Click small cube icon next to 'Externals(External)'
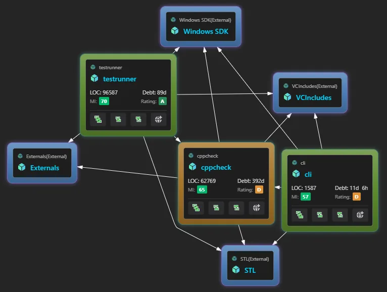Viewport: 387px width, 292px height. (20, 156)
